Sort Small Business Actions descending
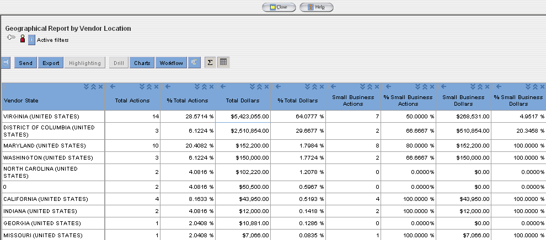The height and width of the screenshot is (240, 546). click(362, 87)
